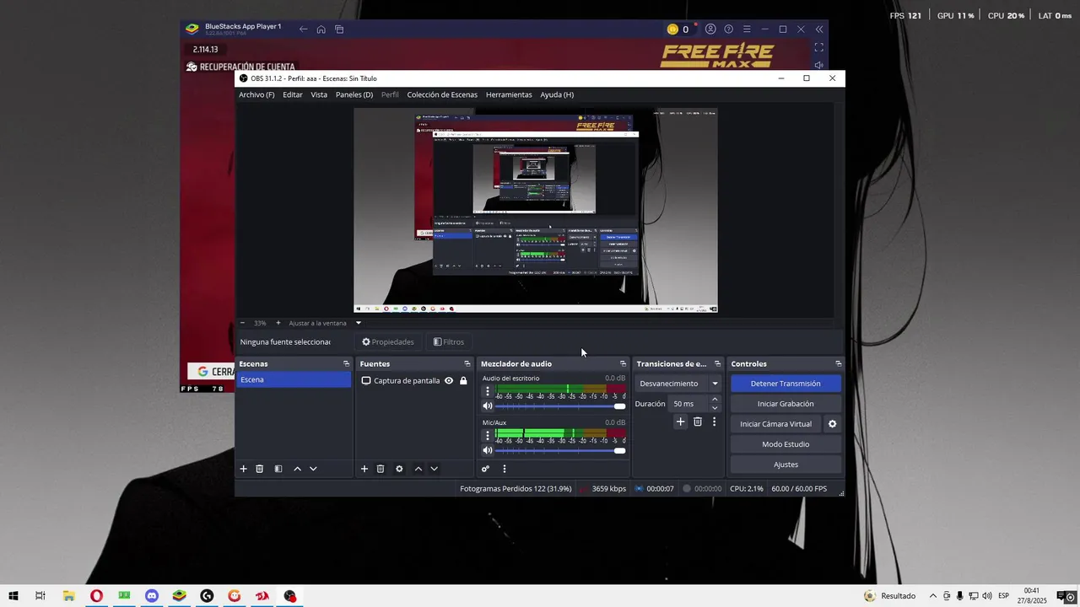Screen dimensions: 1080x607
Task: Click Iniciar Grabación button
Action: 786,404
